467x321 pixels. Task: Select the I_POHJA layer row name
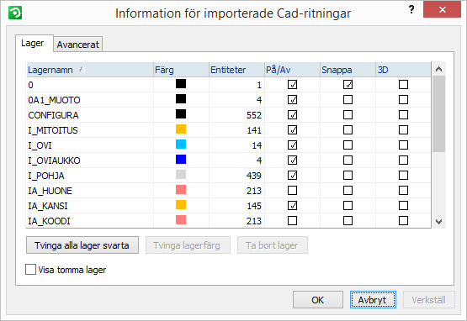[x=46, y=176]
